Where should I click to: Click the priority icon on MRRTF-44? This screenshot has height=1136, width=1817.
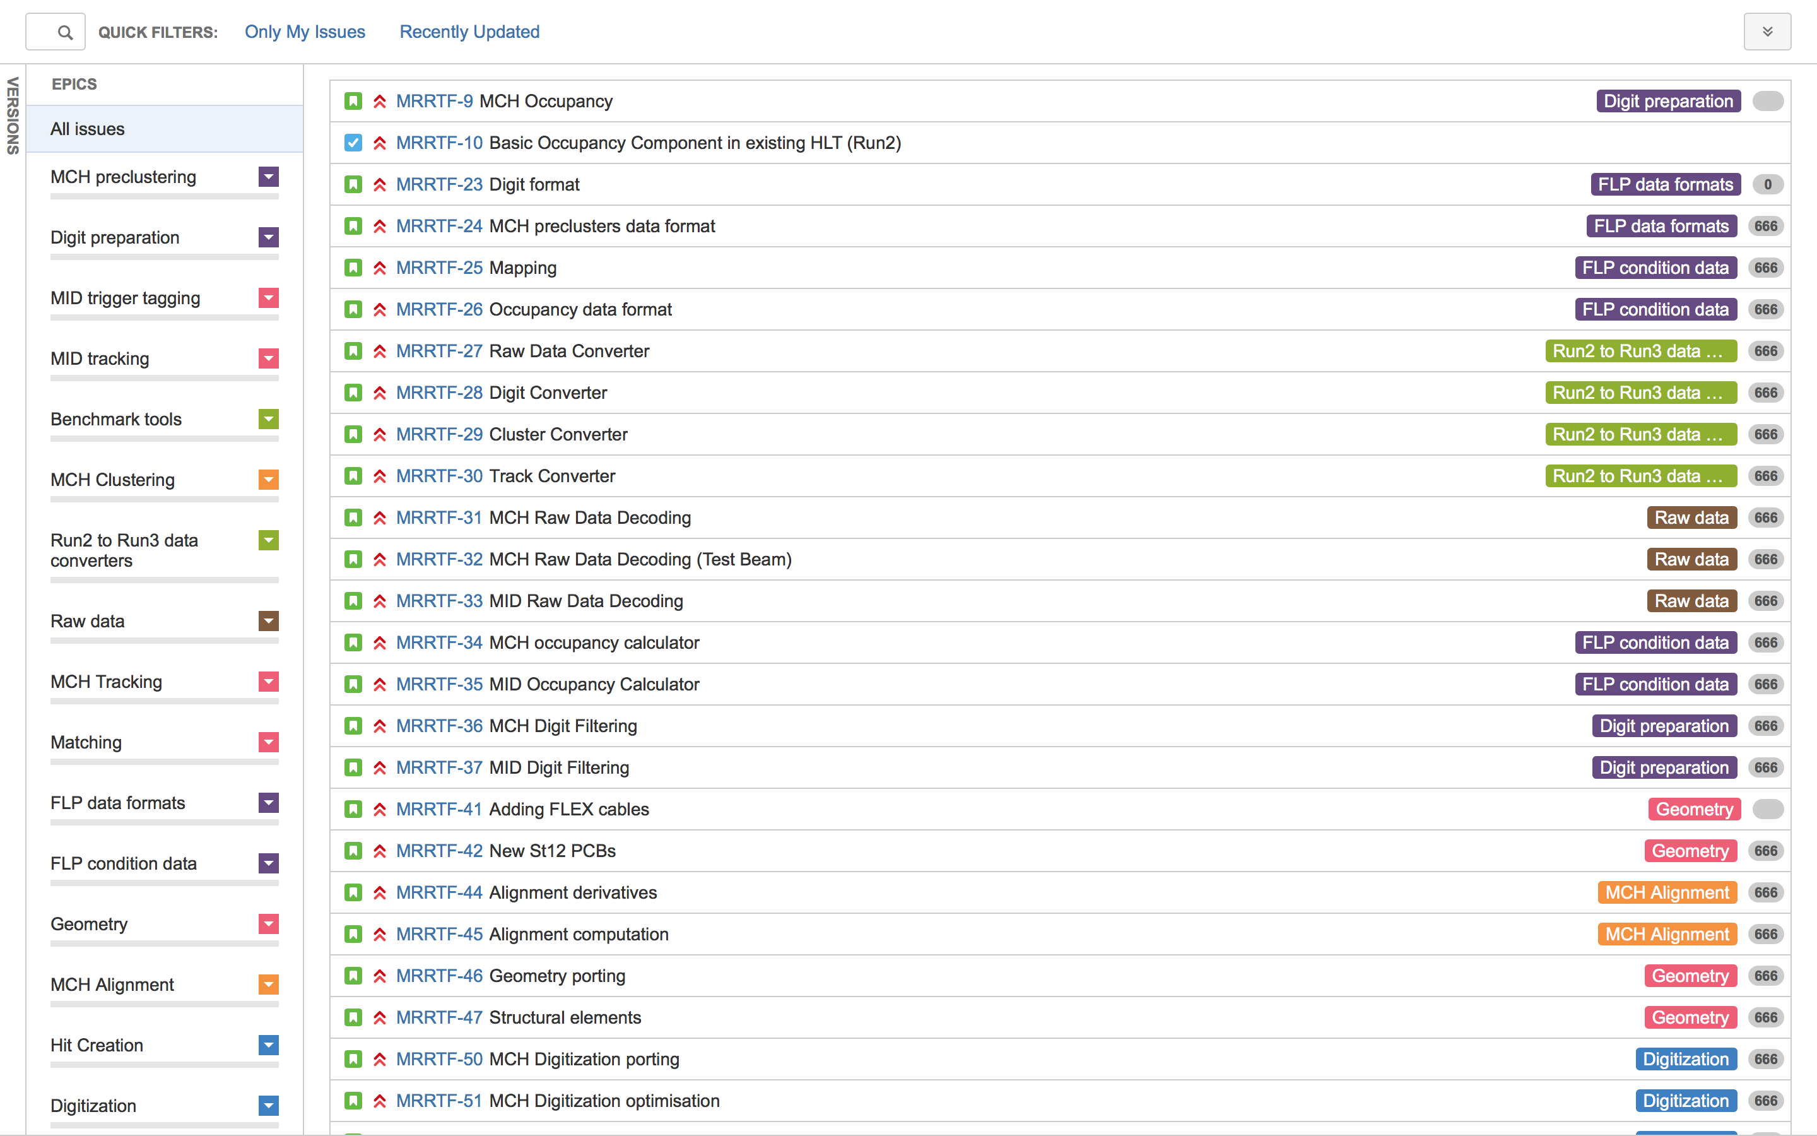click(x=380, y=892)
